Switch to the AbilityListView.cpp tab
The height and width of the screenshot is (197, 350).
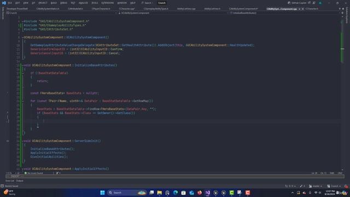(x=186, y=9)
